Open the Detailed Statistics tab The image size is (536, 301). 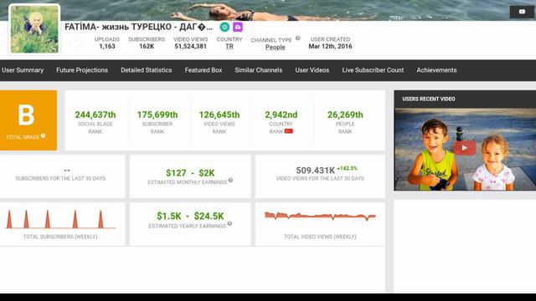click(x=147, y=70)
